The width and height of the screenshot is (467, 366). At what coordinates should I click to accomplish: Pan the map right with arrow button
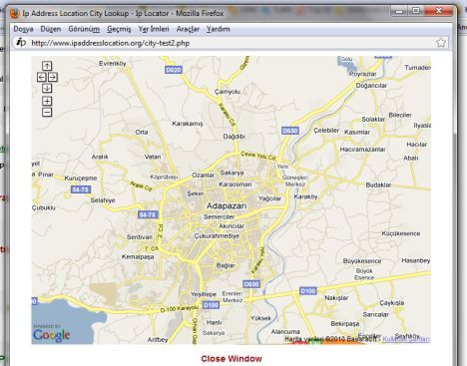pyautogui.click(x=53, y=77)
